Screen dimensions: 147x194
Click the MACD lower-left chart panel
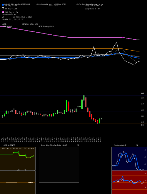tap(18, 182)
